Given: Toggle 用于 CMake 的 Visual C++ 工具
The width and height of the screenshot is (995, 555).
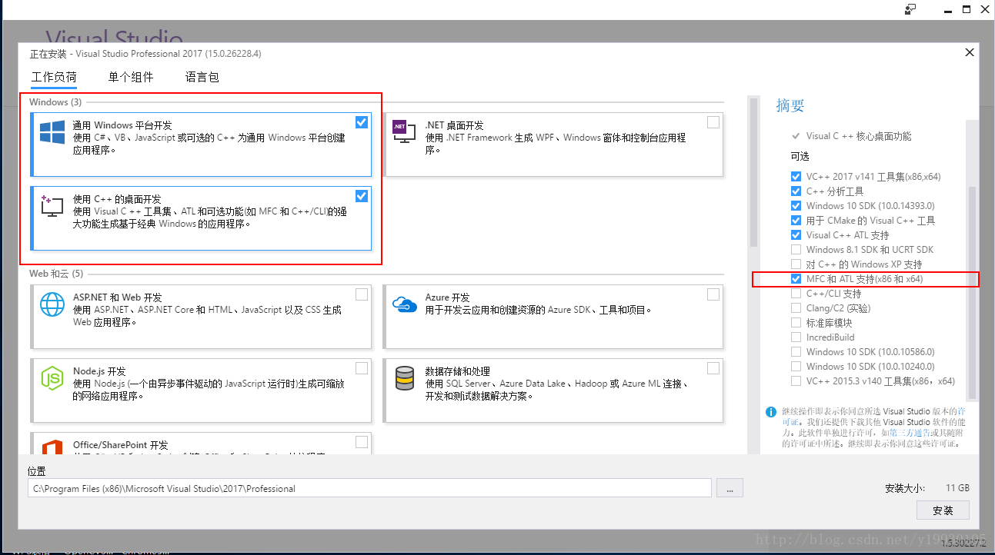Looking at the screenshot, I should tap(796, 221).
